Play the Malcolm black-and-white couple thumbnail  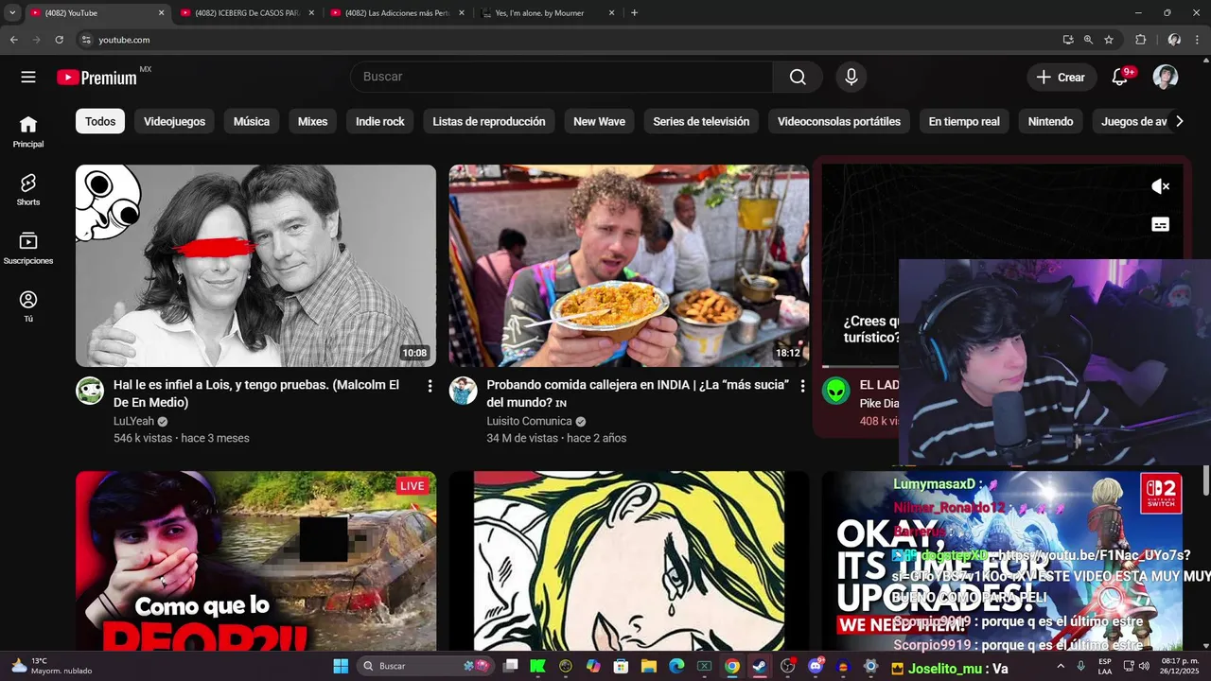pos(255,266)
